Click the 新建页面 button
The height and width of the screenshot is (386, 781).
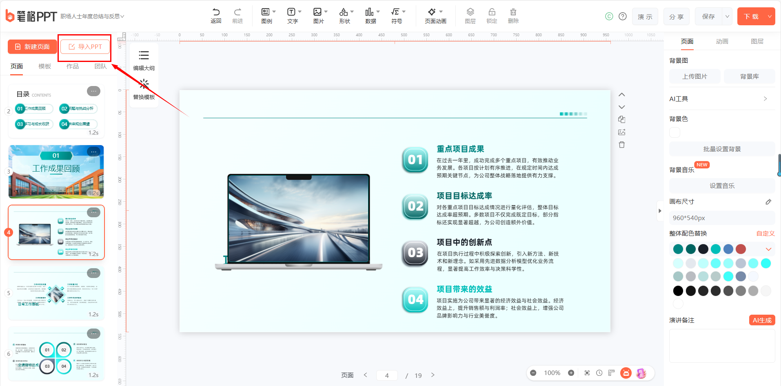click(32, 47)
